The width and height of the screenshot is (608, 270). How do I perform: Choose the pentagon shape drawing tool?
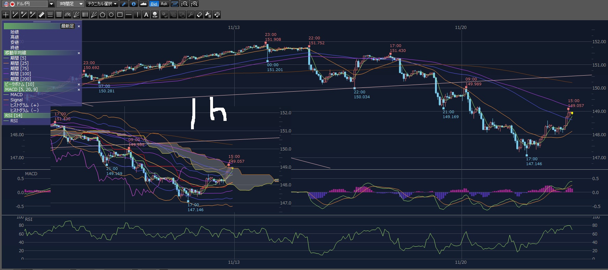tap(102, 15)
